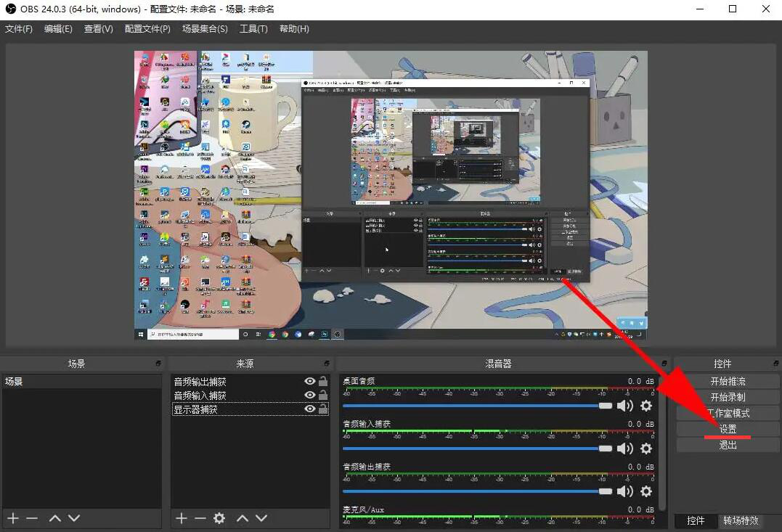The width and height of the screenshot is (782, 532).
Task: Switch to the 转场特效 tab
Action: click(741, 520)
